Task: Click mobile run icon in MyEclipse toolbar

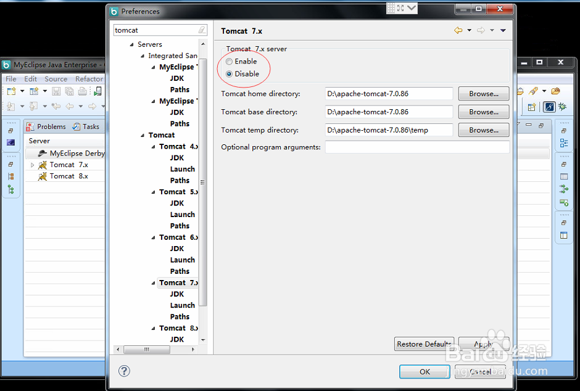Action: tap(97, 91)
